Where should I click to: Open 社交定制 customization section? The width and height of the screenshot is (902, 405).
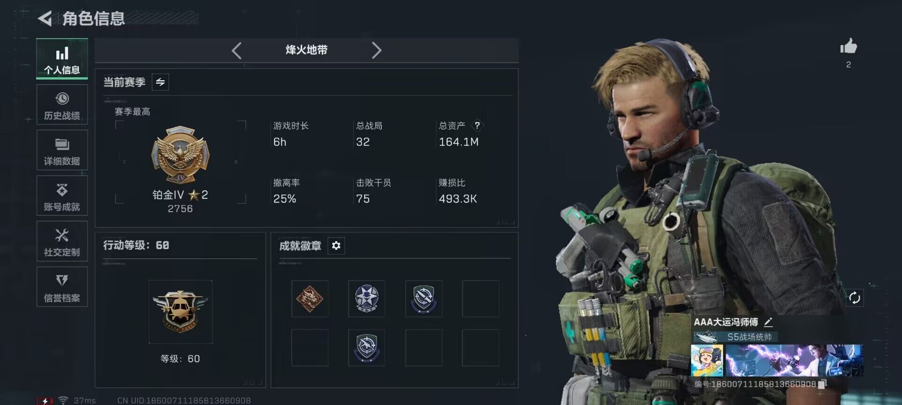(x=62, y=241)
